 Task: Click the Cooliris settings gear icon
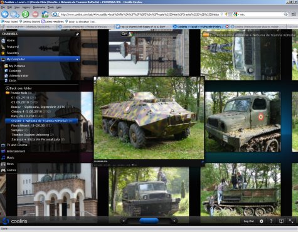[x=261, y=221]
